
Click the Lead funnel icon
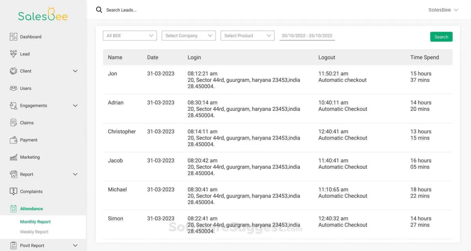tap(13, 54)
